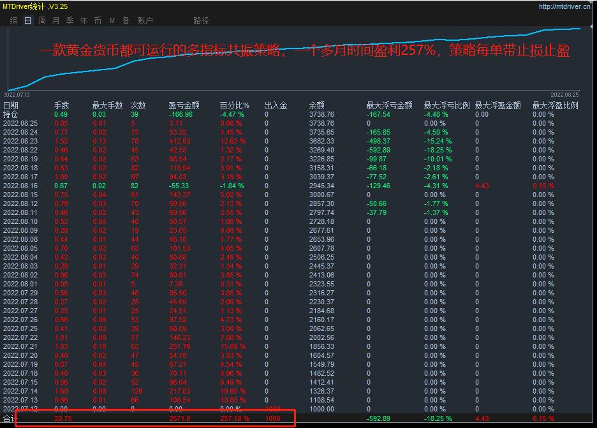Switch to the 综 summary tab

click(13, 20)
